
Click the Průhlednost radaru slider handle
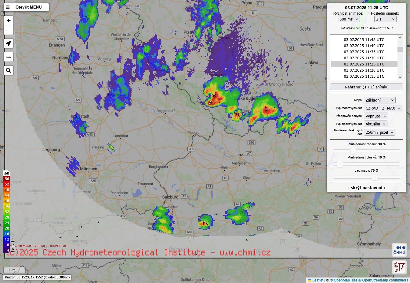(x=353, y=151)
